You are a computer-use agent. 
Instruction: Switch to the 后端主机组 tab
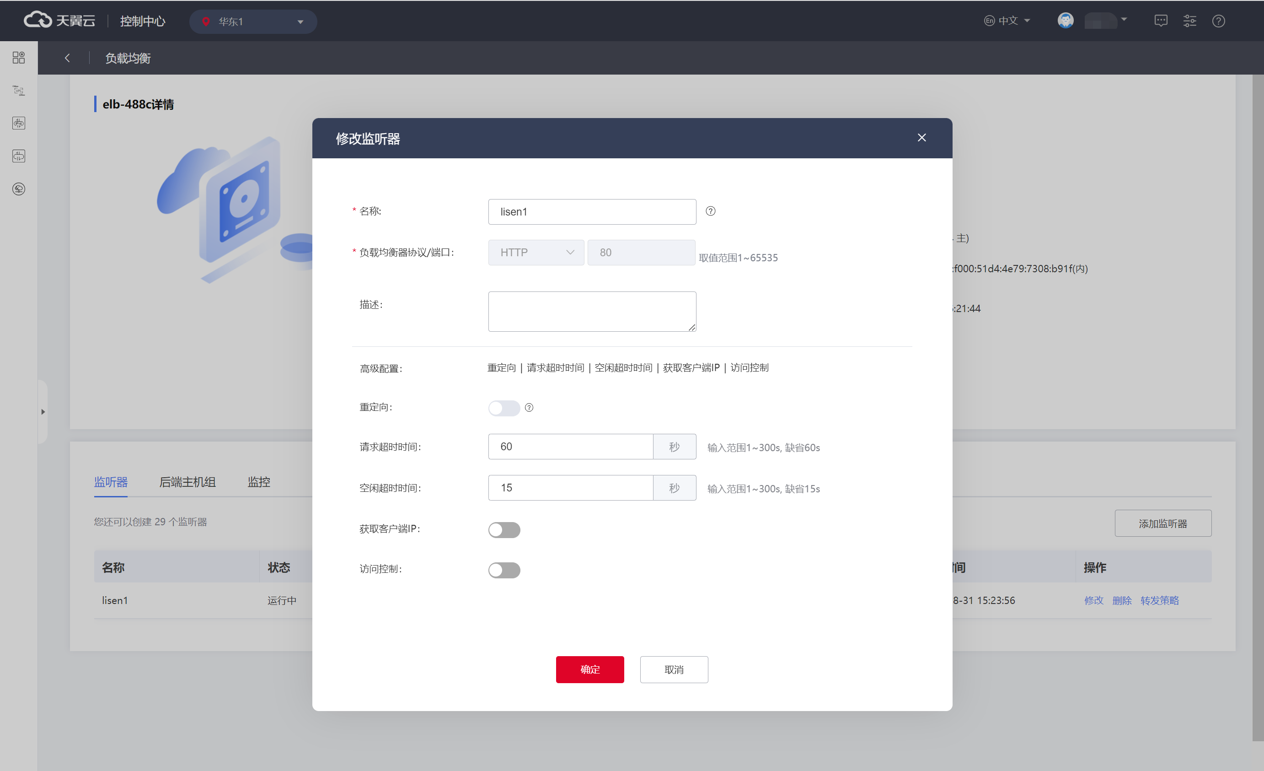point(187,482)
